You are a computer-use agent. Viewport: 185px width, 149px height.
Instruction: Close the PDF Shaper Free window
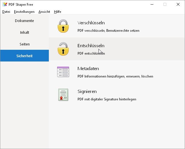click(x=178, y=5)
